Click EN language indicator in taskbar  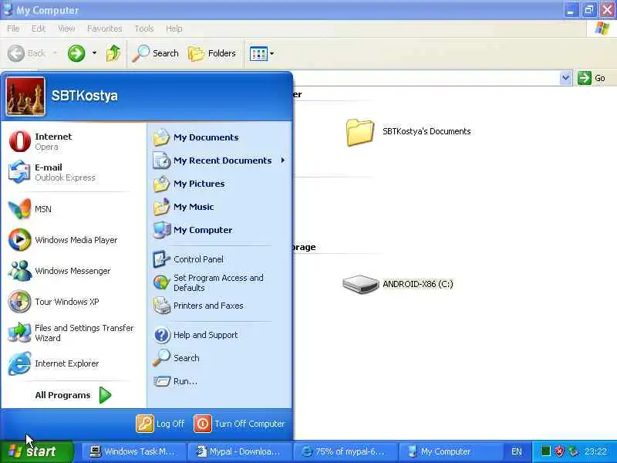tap(517, 451)
